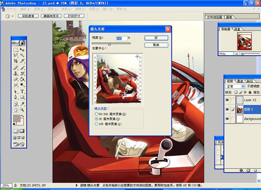Select the Pen tool
Screen dimensions: 261x190
(16, 97)
